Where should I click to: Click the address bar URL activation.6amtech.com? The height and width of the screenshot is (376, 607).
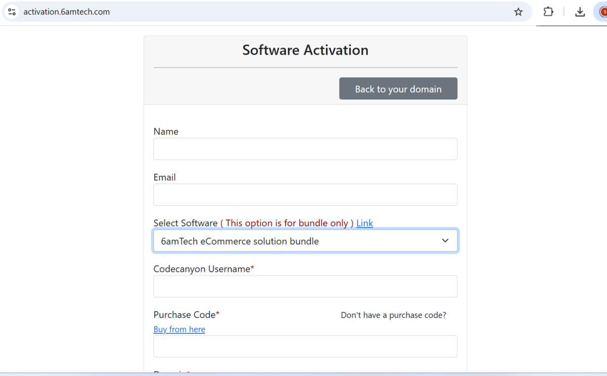pos(66,12)
